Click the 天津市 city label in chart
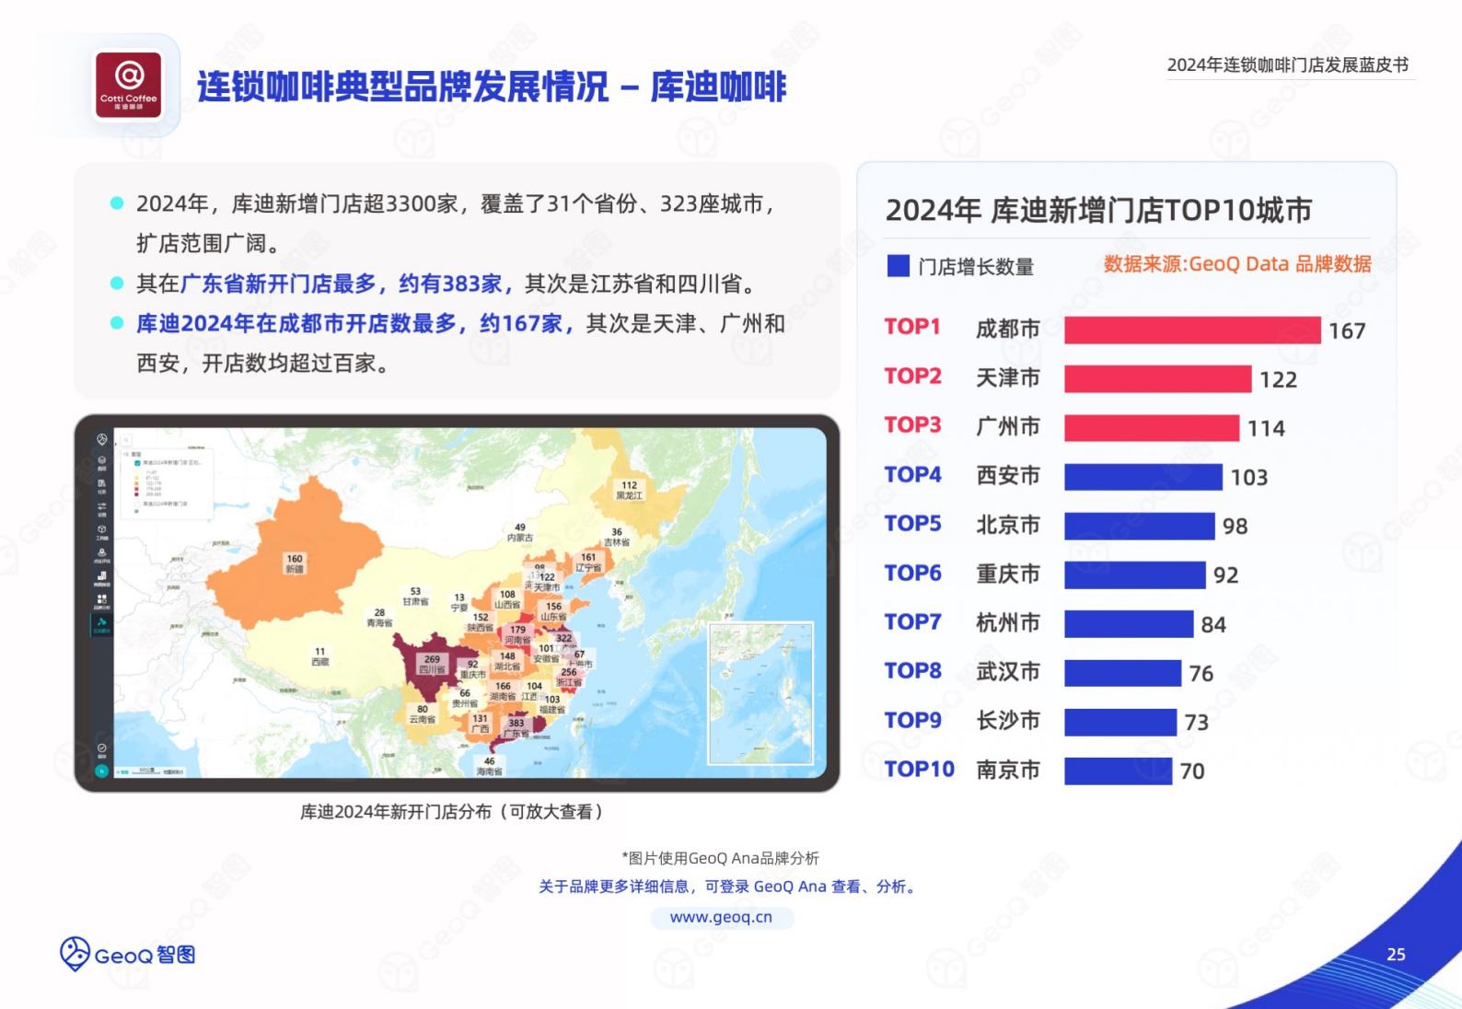The image size is (1462, 1009). coord(1008,377)
